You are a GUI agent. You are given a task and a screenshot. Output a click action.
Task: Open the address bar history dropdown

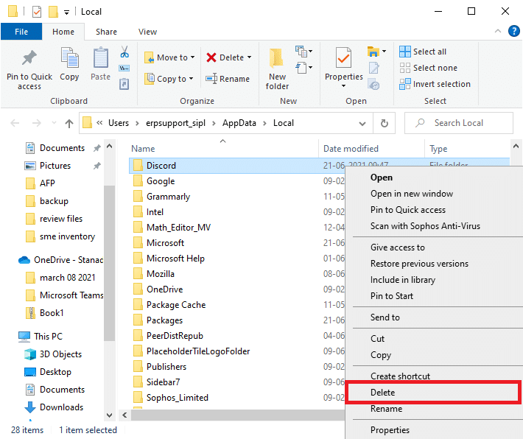pyautogui.click(x=362, y=123)
